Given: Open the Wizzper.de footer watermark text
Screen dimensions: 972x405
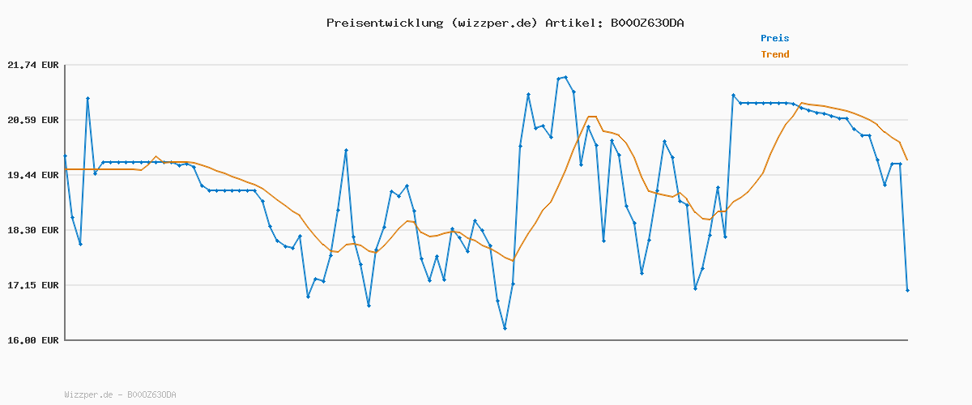Looking at the screenshot, I should click(120, 394).
